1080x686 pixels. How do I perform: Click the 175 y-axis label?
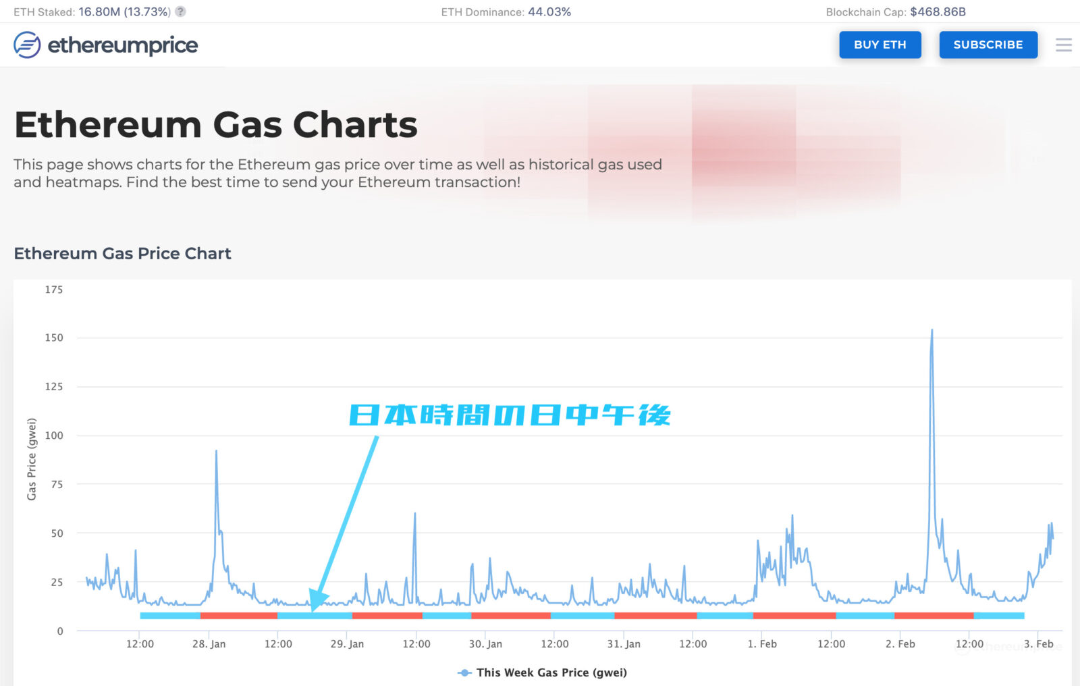54,290
